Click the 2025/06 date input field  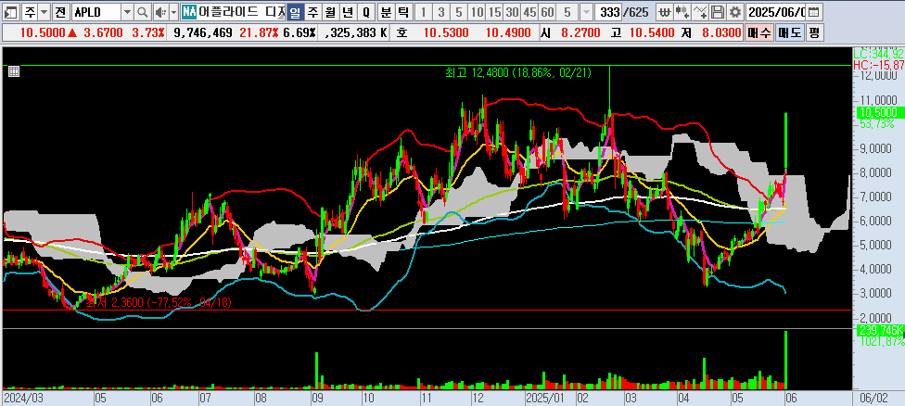point(776,11)
